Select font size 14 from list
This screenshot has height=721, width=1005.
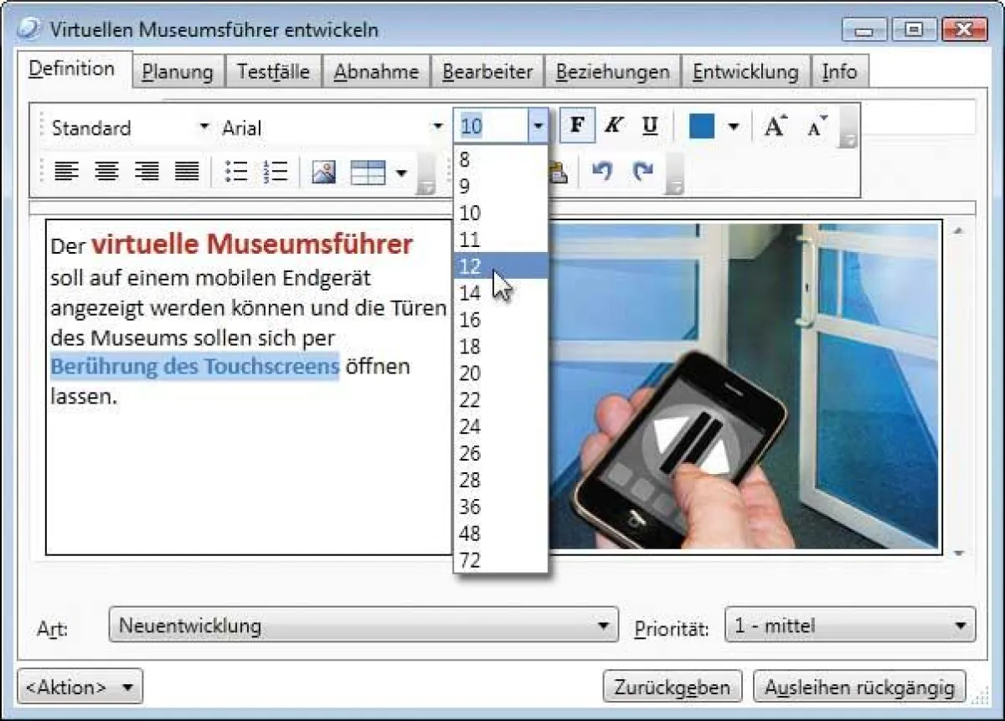point(501,293)
